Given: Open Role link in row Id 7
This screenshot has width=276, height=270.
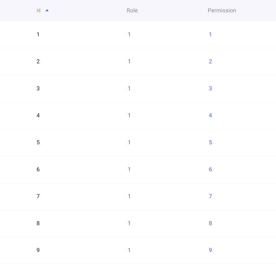Looking at the screenshot, I should 129,196.
